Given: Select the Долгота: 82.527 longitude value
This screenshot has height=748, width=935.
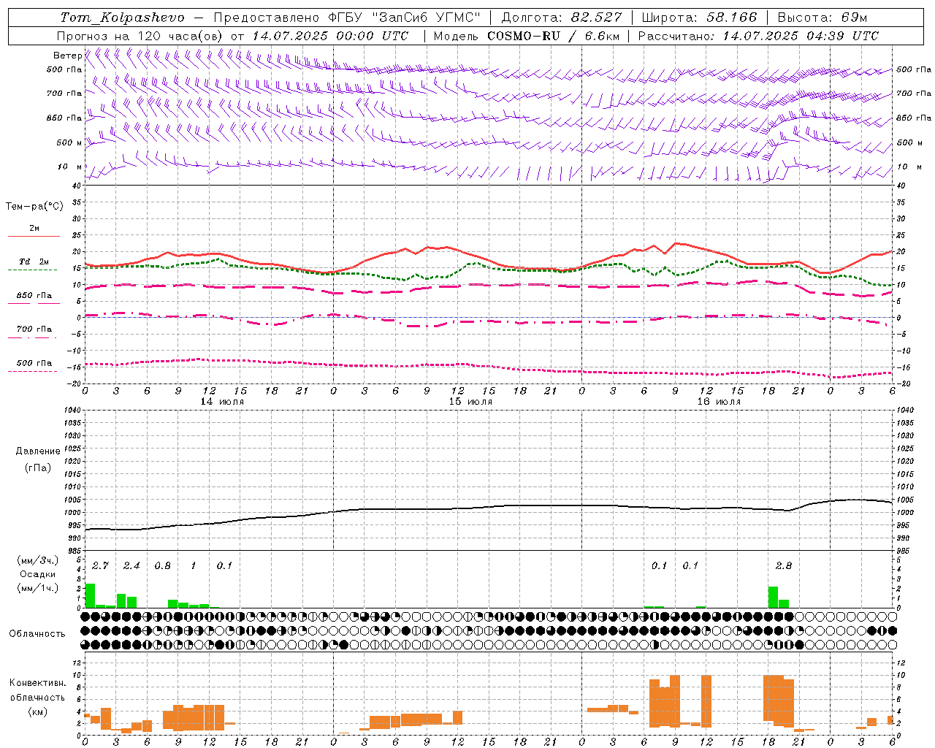Looking at the screenshot, I should click(x=562, y=18).
